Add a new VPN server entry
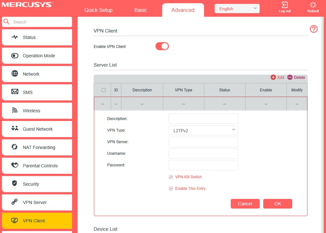 coord(277,77)
